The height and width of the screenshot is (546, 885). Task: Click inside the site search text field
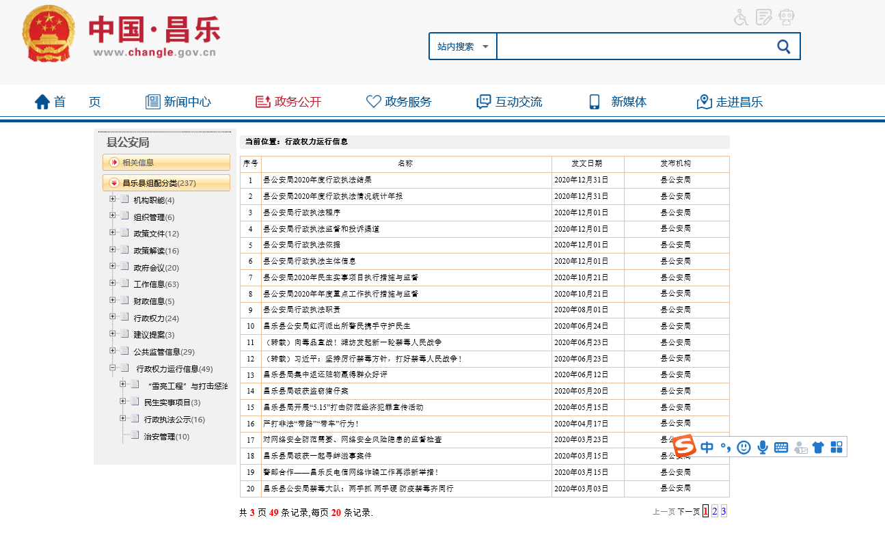click(x=632, y=46)
